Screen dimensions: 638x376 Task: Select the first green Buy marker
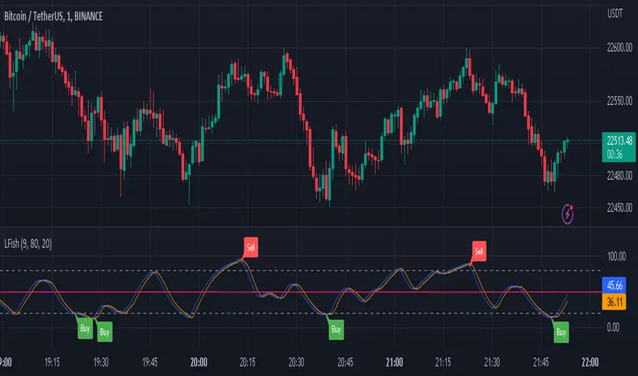tap(85, 328)
